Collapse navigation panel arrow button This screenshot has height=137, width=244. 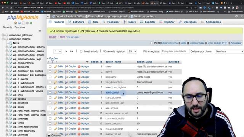[48, 16]
